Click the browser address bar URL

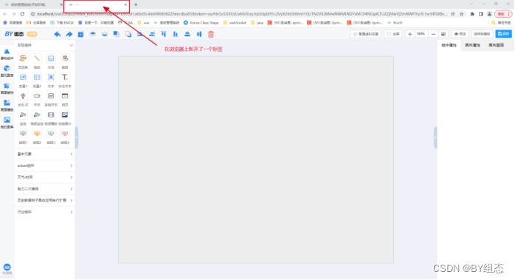(241, 14)
